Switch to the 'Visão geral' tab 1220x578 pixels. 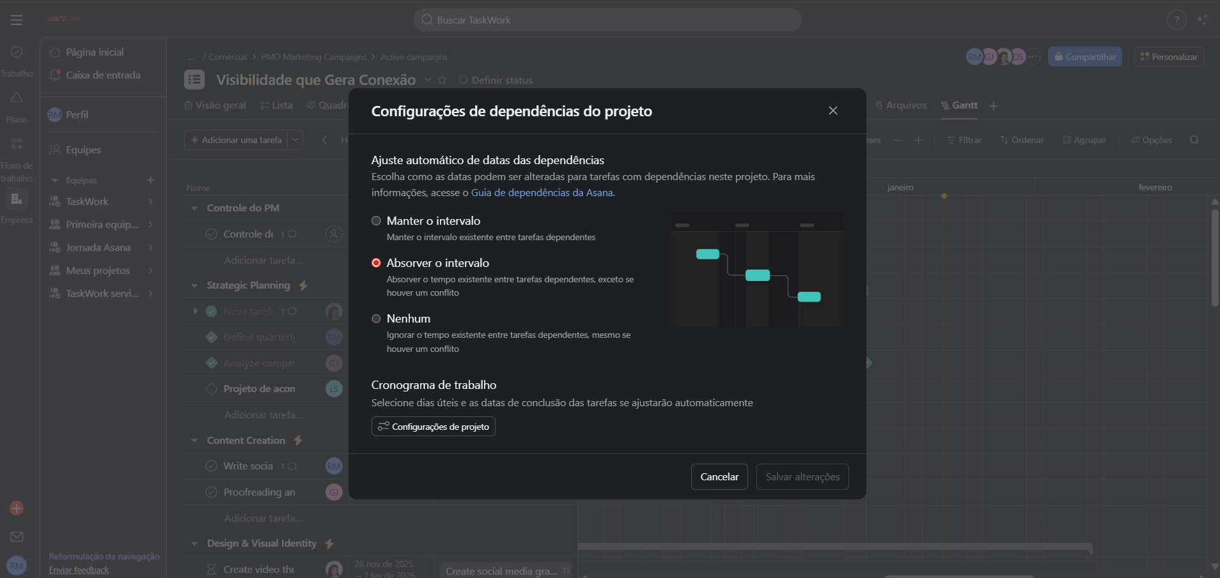(215, 105)
